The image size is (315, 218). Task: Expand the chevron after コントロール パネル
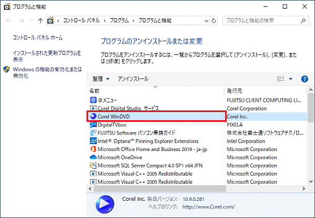click(105, 21)
